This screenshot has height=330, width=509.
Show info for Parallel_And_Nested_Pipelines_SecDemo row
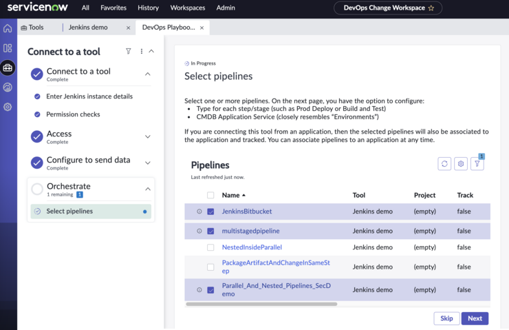(x=199, y=289)
